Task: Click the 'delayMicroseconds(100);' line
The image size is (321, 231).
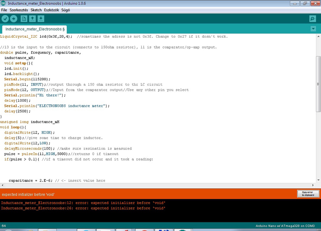Action: (68, 149)
